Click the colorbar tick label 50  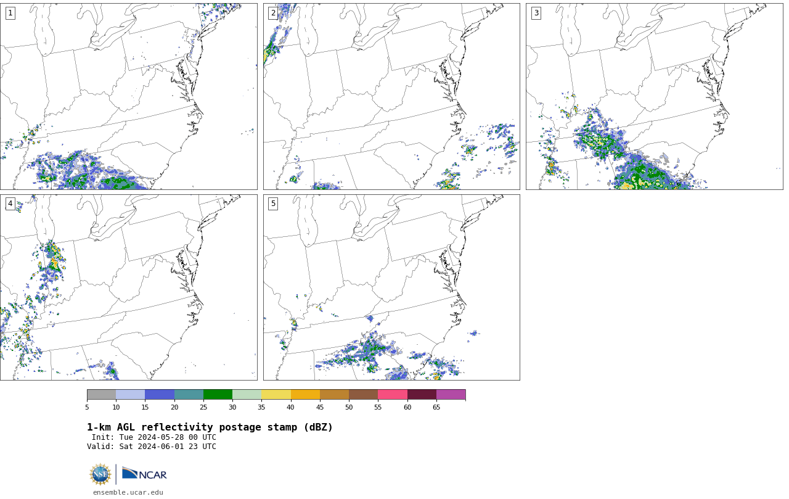[x=349, y=407]
